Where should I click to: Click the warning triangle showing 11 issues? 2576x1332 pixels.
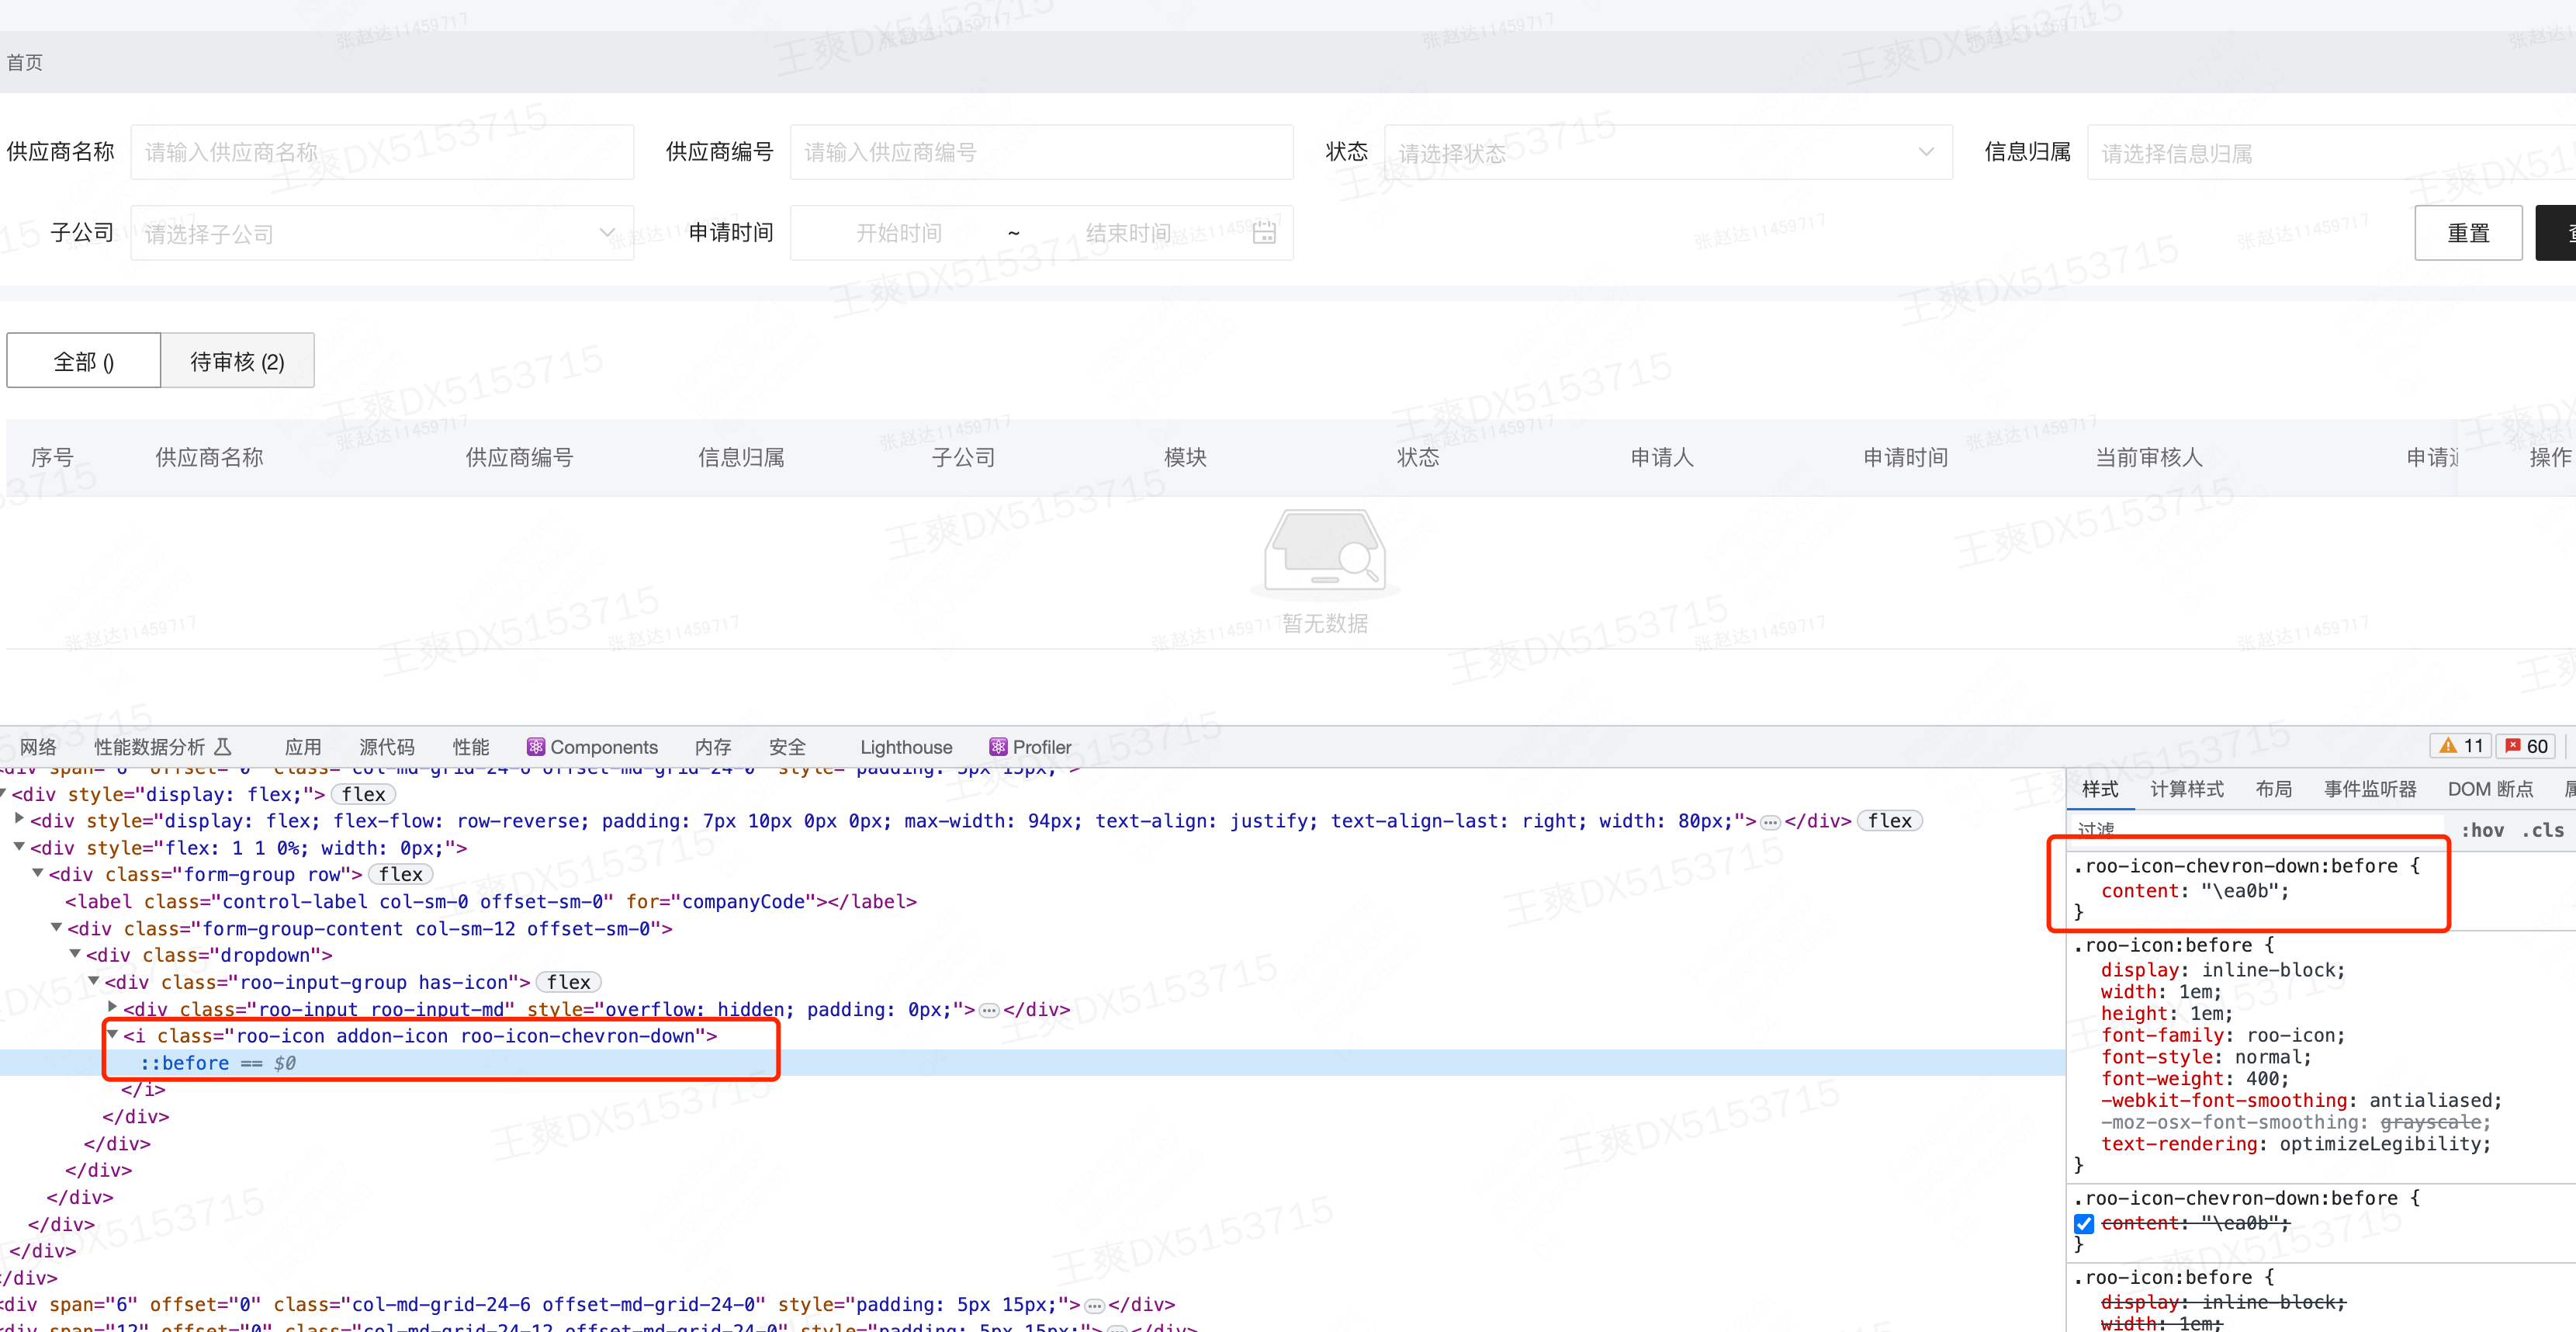coord(2461,745)
